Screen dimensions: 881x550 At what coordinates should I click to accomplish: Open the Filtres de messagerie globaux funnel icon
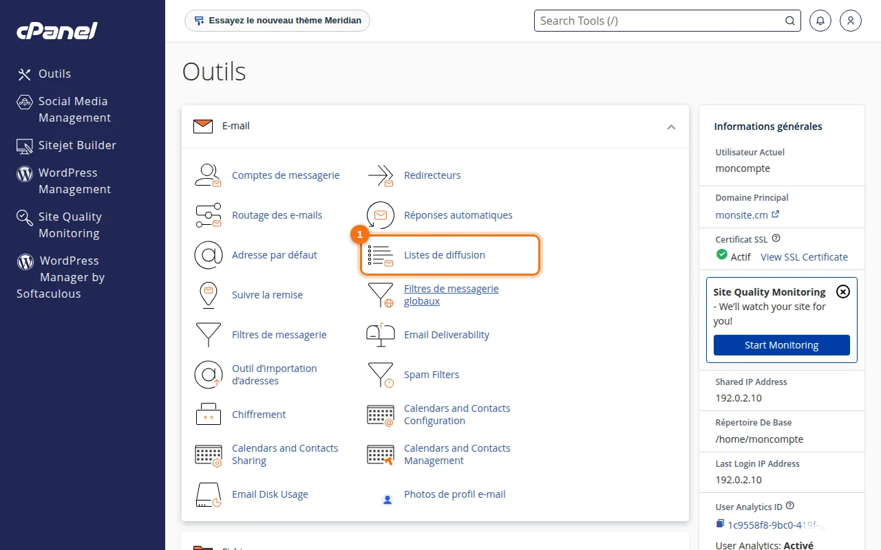[380, 295]
